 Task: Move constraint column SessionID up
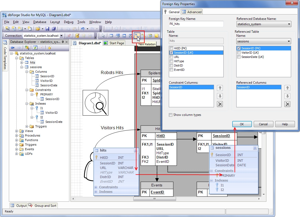pyautogui.click(x=220, y=88)
